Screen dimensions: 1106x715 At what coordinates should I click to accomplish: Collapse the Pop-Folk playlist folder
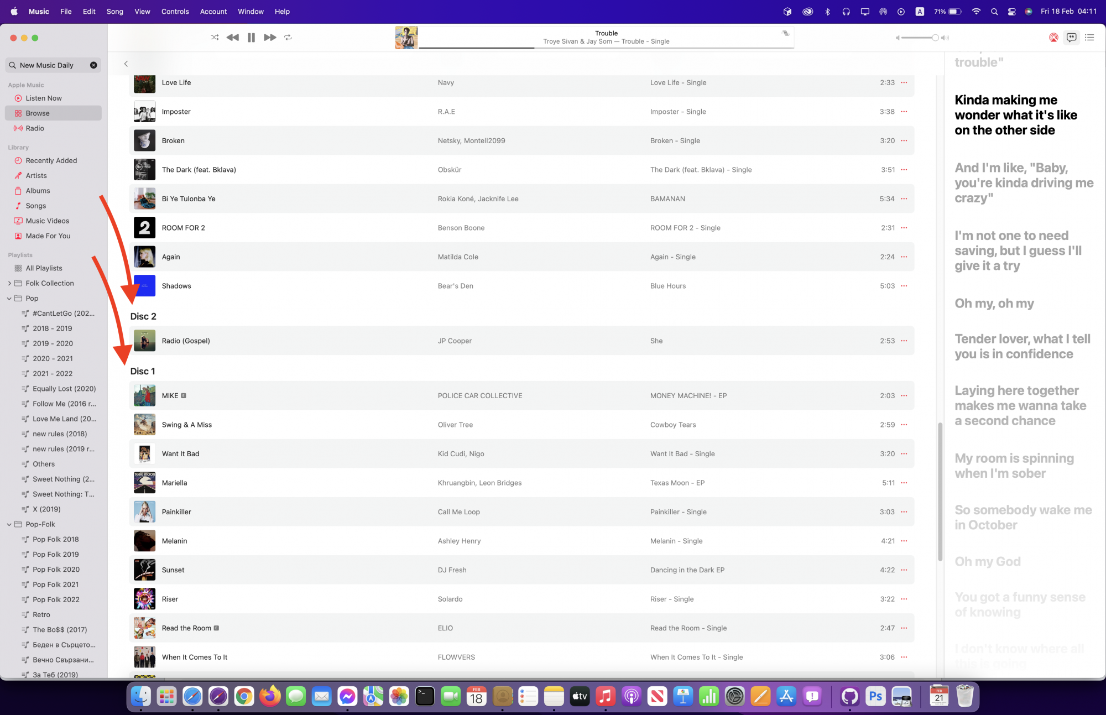coord(9,524)
